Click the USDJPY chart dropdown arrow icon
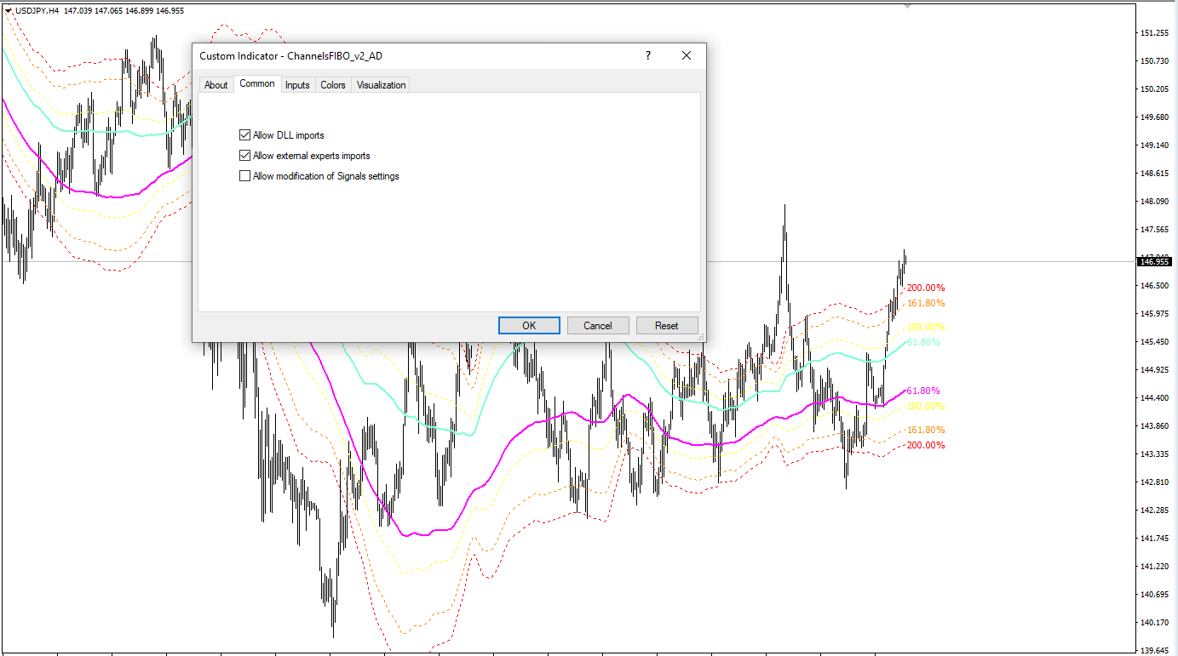Viewport: 1178px width, 656px height. click(x=9, y=10)
